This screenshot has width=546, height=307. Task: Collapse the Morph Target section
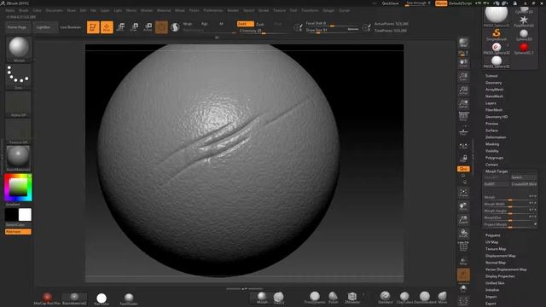(x=497, y=171)
